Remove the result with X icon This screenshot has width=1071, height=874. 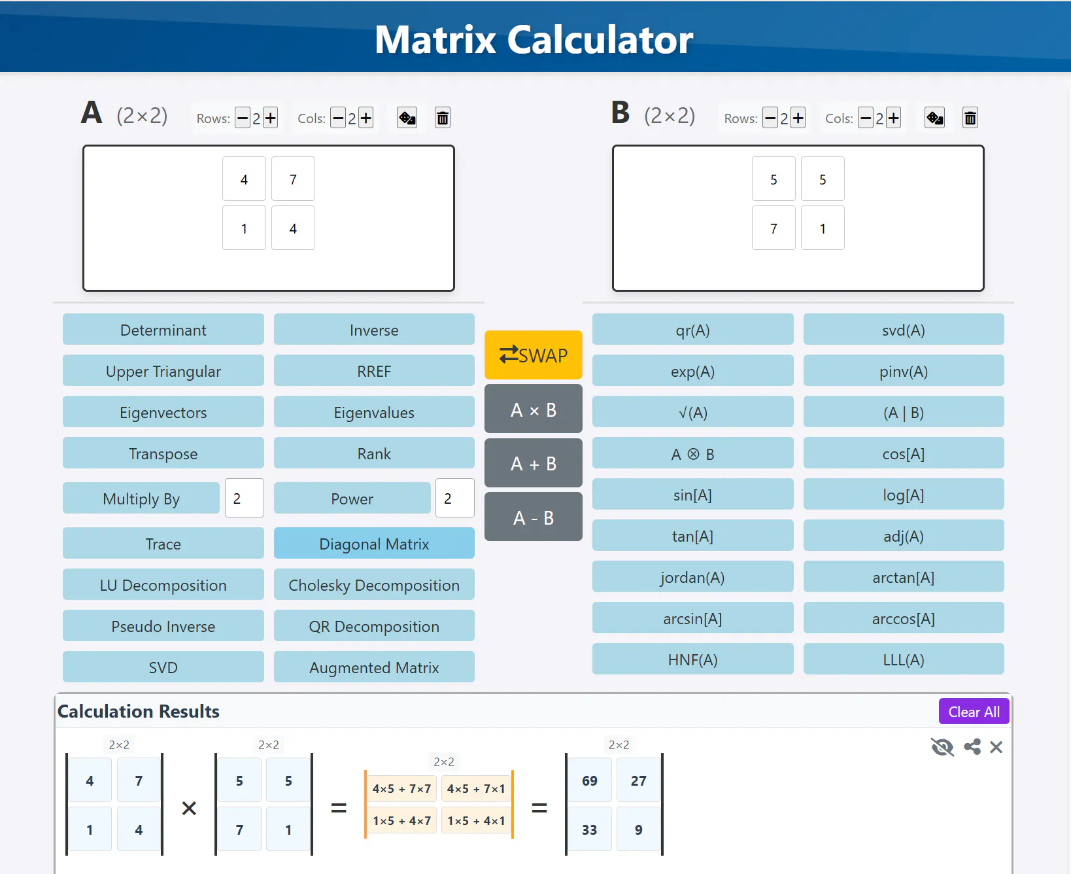point(996,746)
